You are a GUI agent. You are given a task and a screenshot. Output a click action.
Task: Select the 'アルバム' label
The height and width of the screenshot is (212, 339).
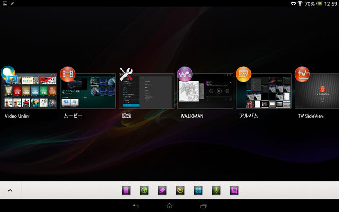248,116
